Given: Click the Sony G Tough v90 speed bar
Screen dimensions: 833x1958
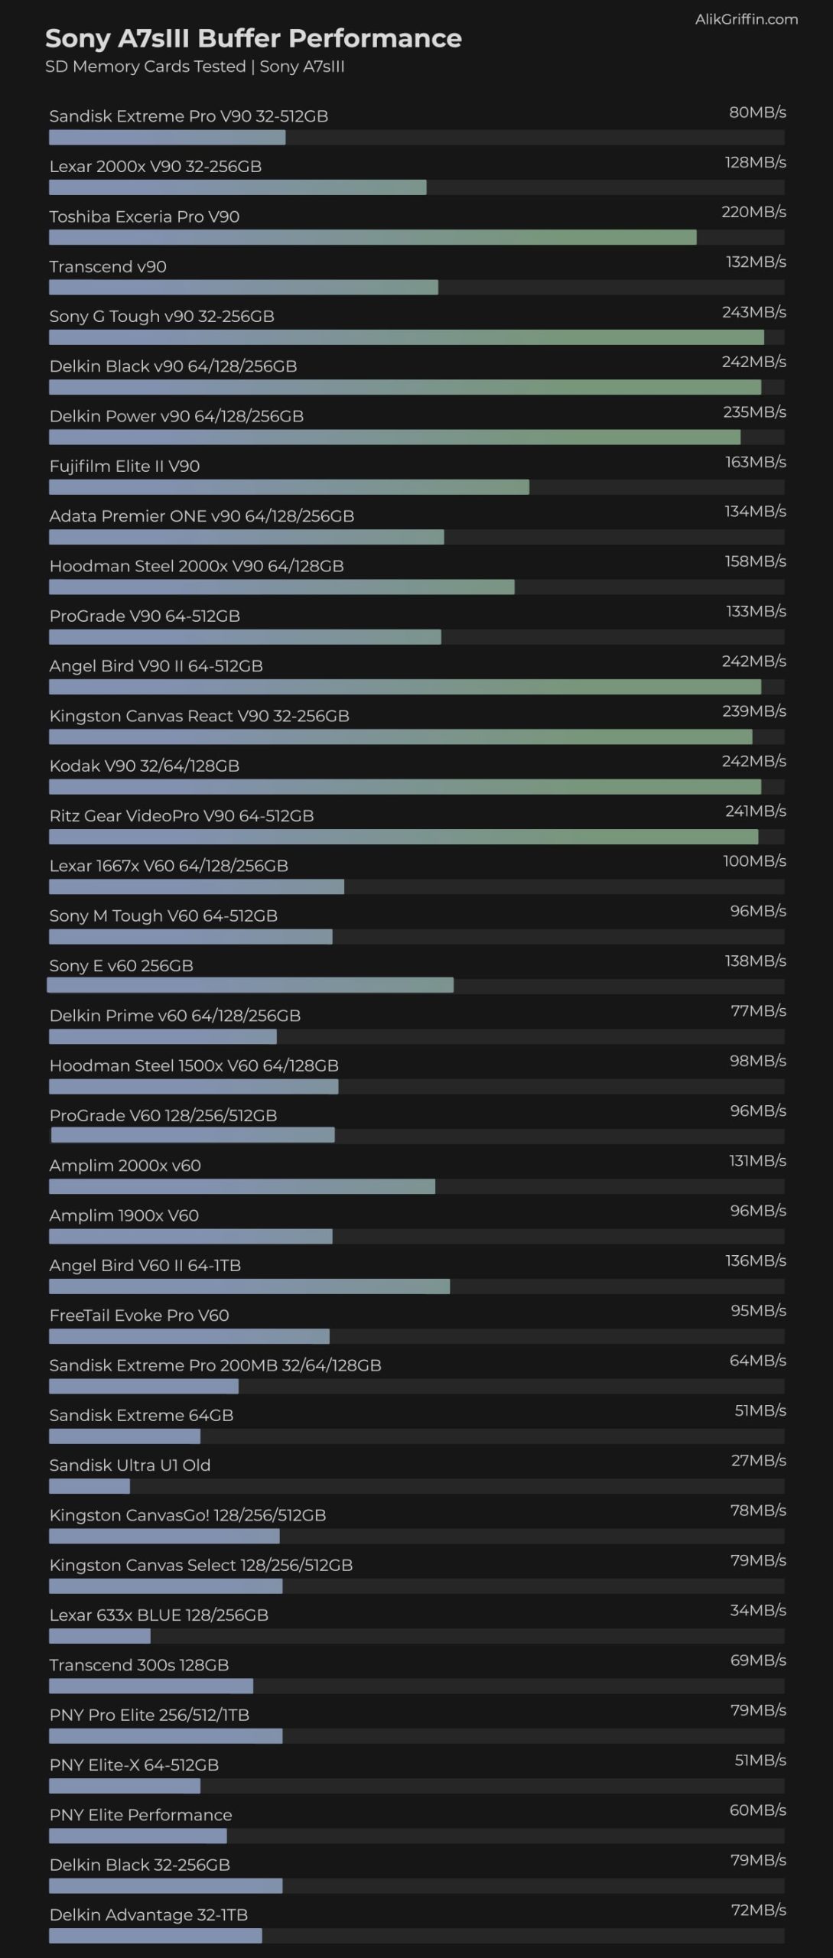Looking at the screenshot, I should [406, 337].
